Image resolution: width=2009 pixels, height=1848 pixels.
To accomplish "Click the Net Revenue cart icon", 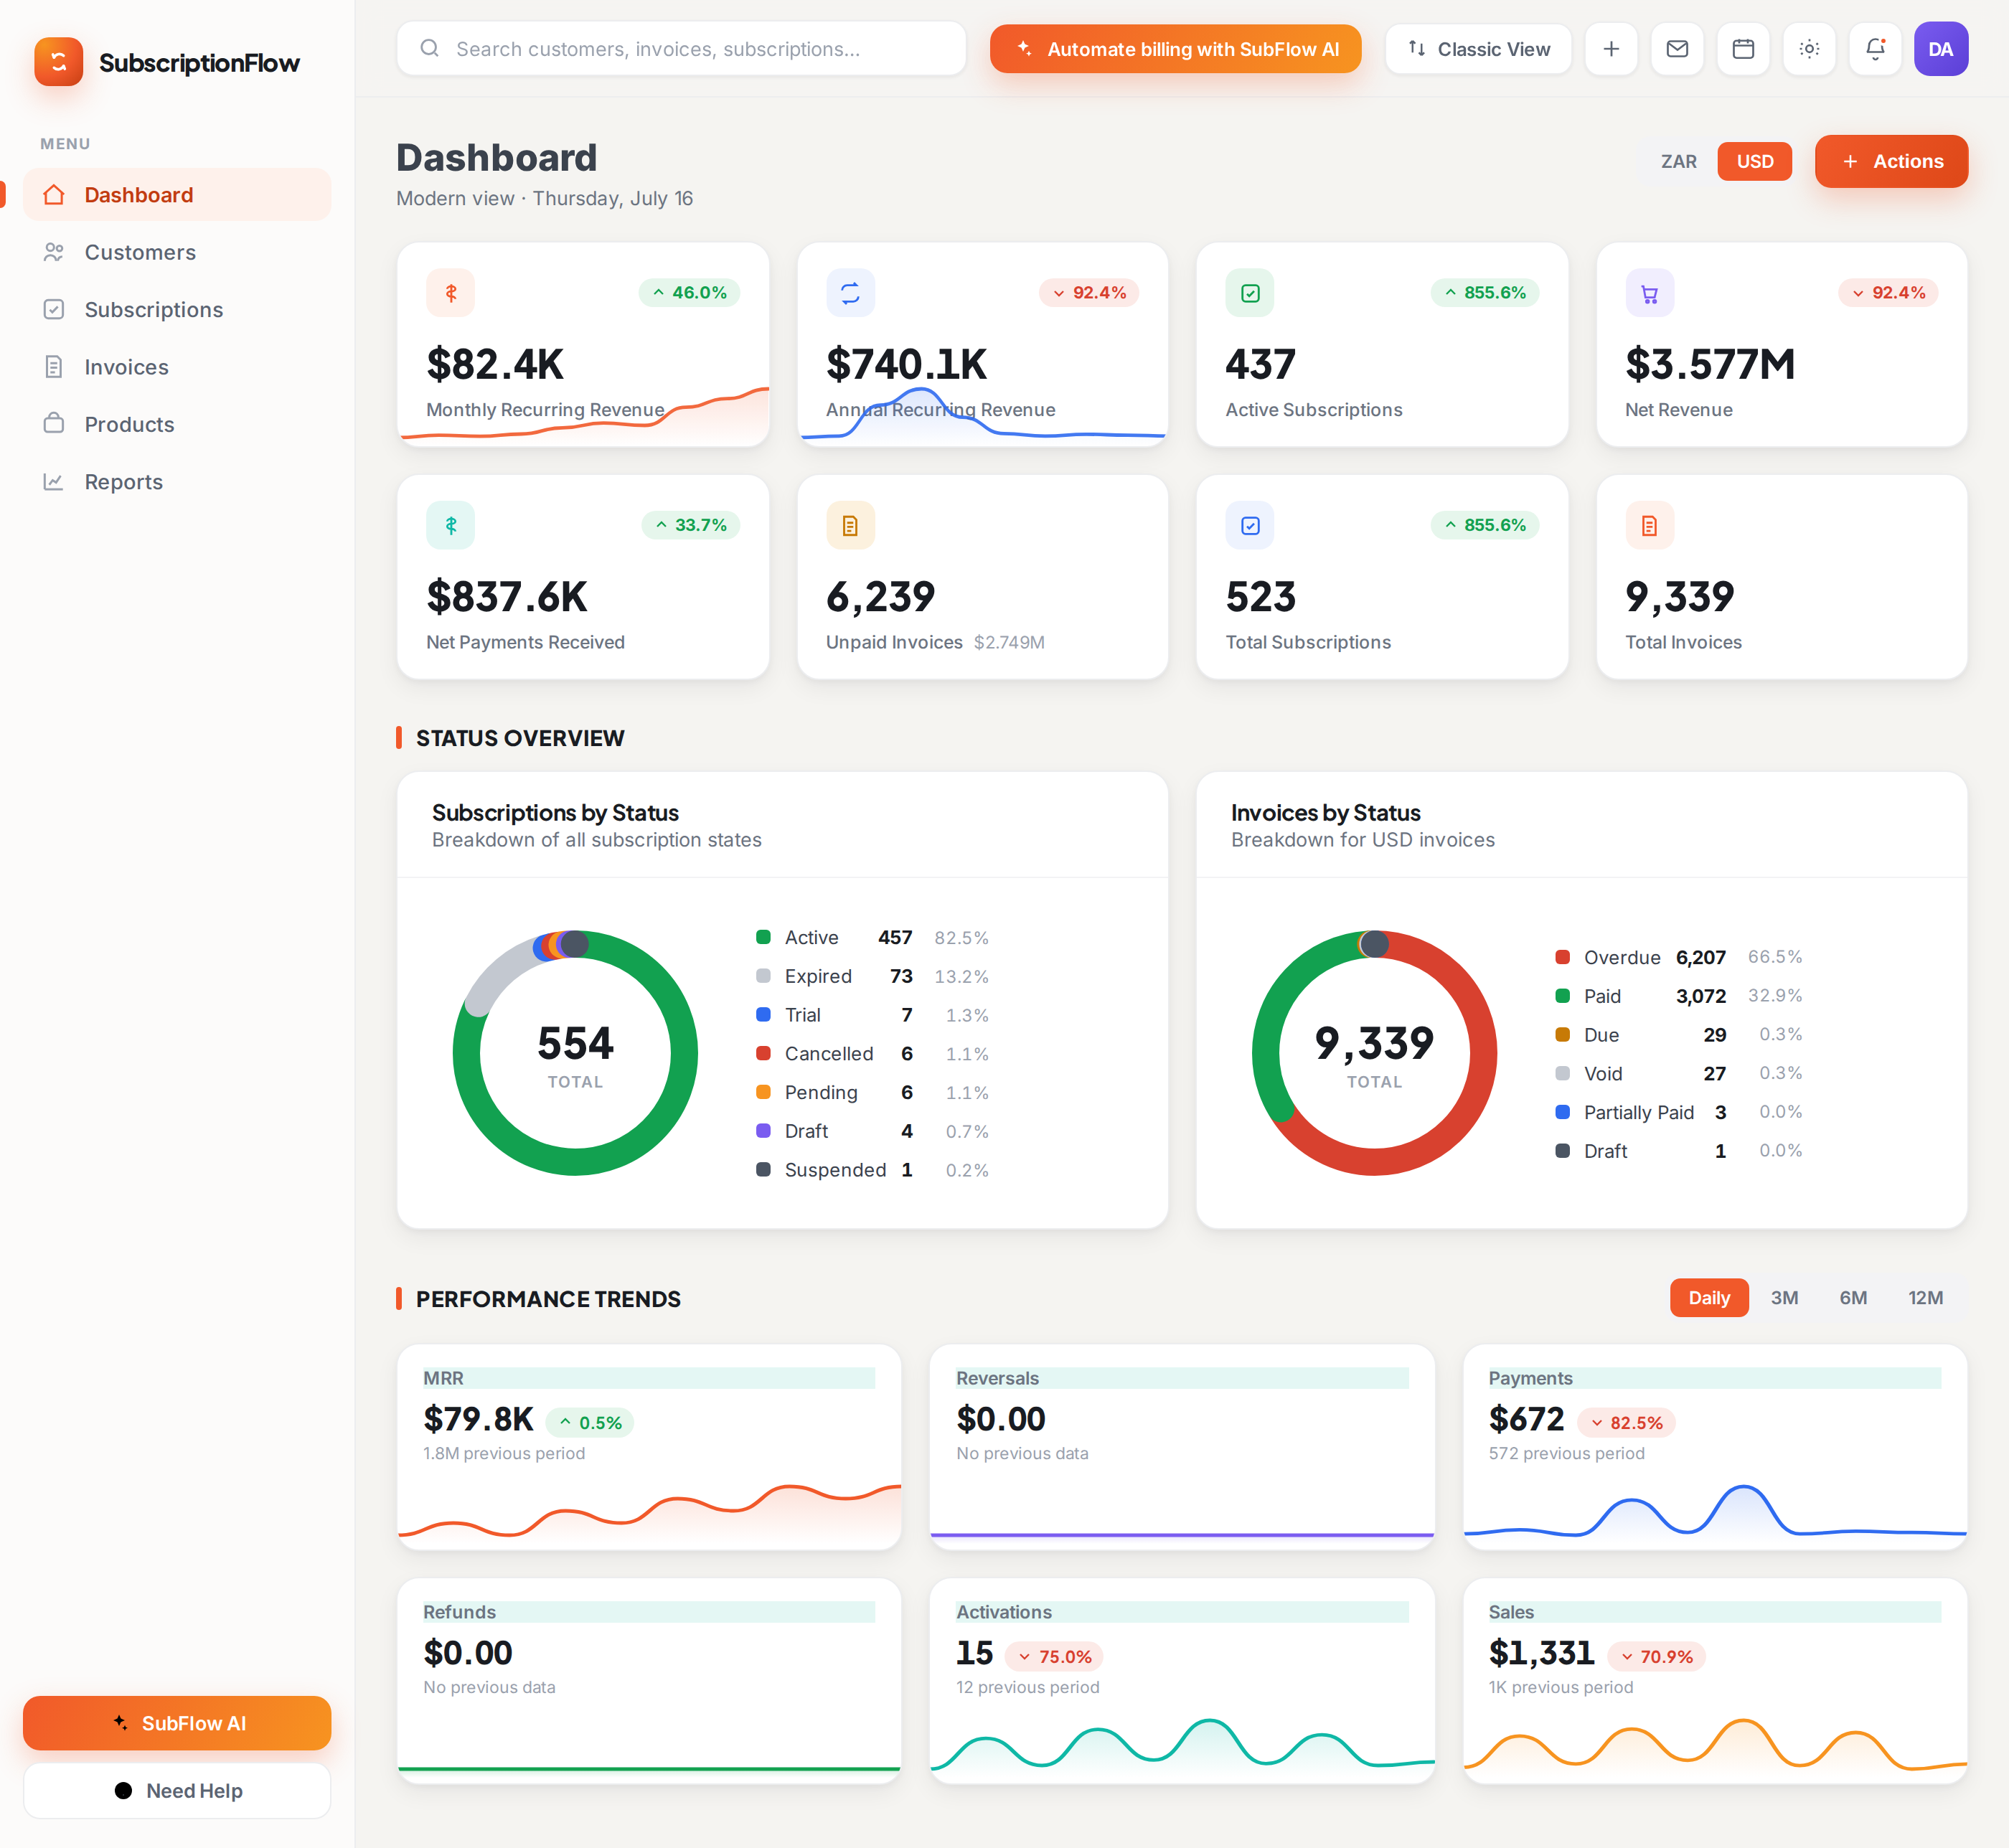I will coord(1650,293).
